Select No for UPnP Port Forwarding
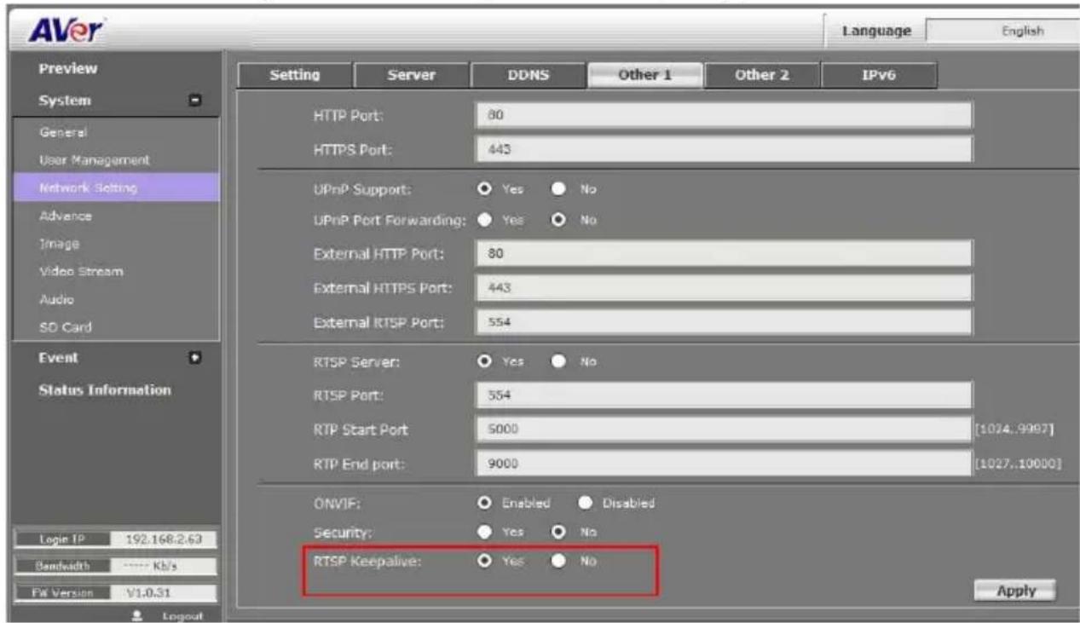 point(559,221)
